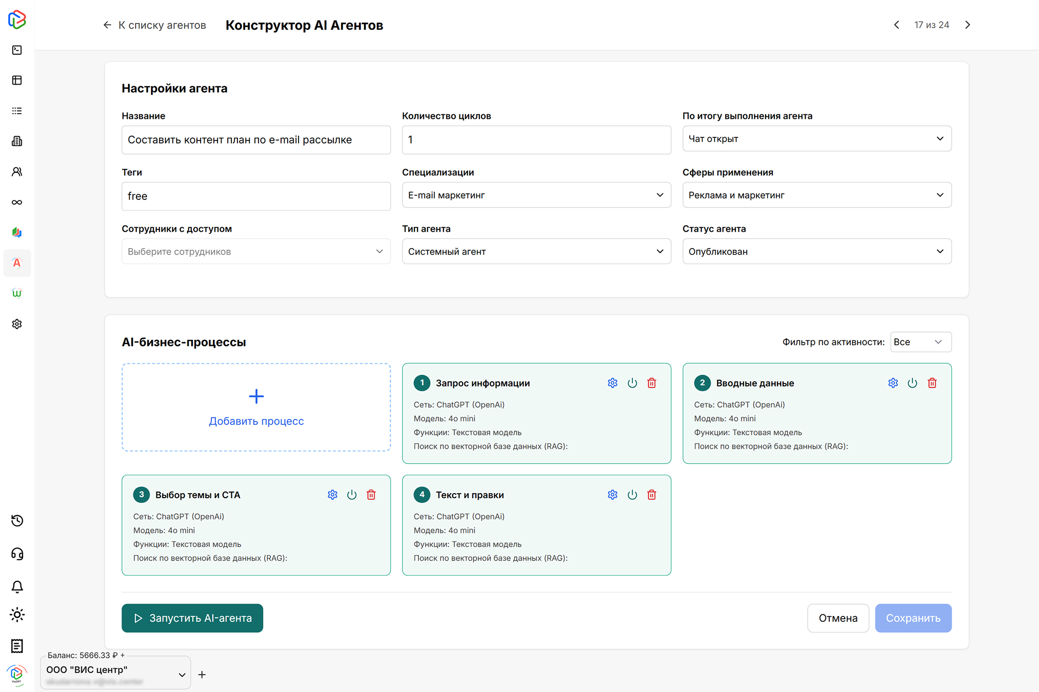The image size is (1039, 692).
Task: Click the Количество циклов input field
Action: pos(536,139)
